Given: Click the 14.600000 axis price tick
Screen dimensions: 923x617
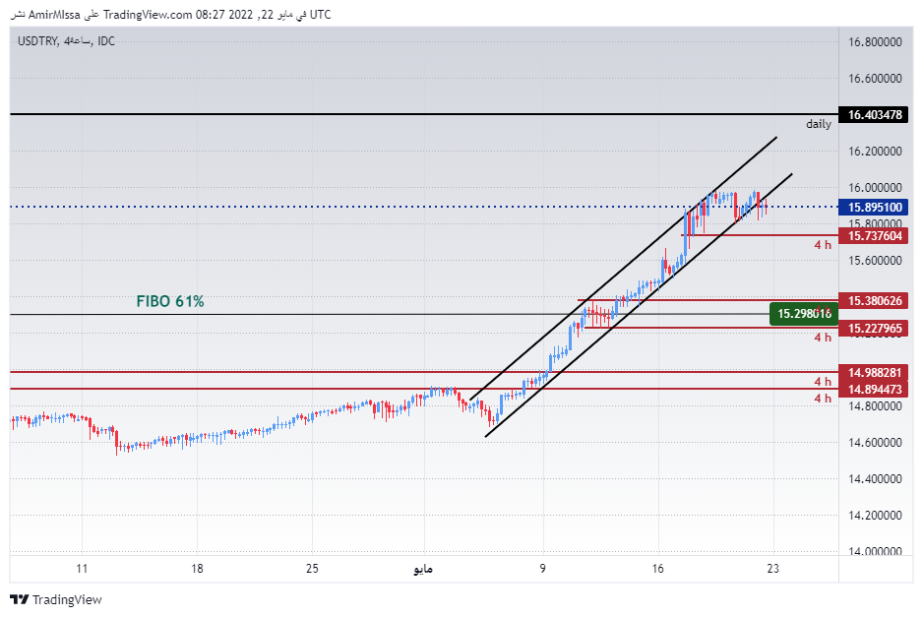Looking at the screenshot, I should pyautogui.click(x=874, y=443).
